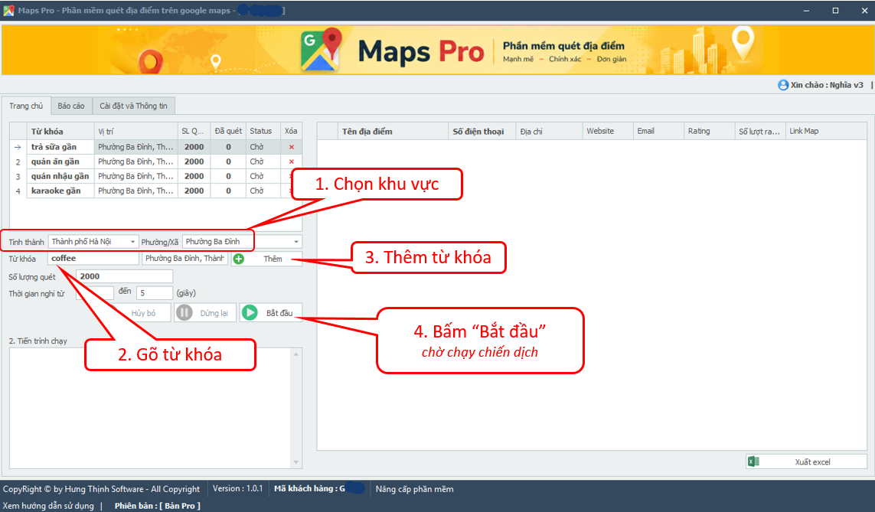Click the 'đến' seconds field showing 5
Screen dimensions: 875x512
tap(155, 293)
